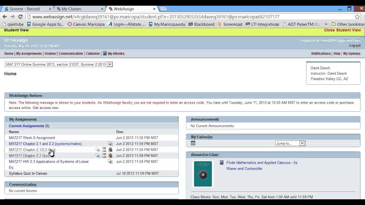Click the textbook cover thumbnail
365x205 pixels.
[x=203, y=174]
